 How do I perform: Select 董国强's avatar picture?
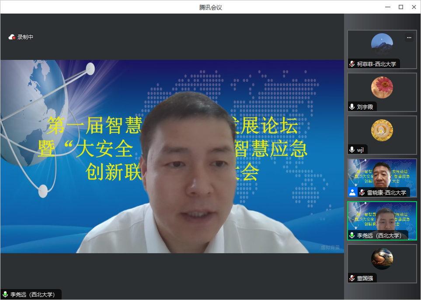pyautogui.click(x=382, y=259)
